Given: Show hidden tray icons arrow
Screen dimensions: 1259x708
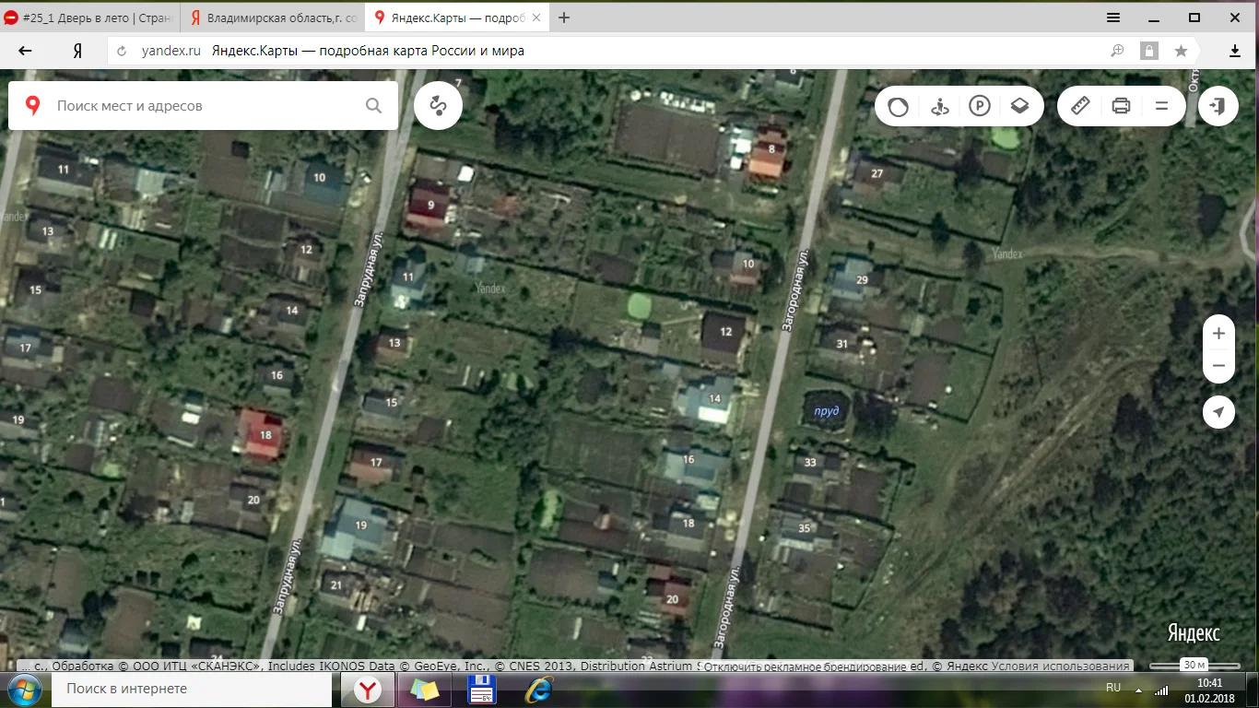Looking at the screenshot, I should pyautogui.click(x=1139, y=690).
